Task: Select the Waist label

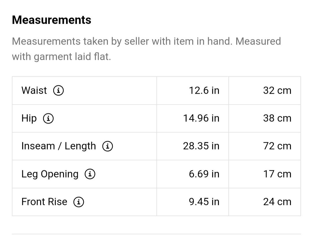Action: pos(34,90)
